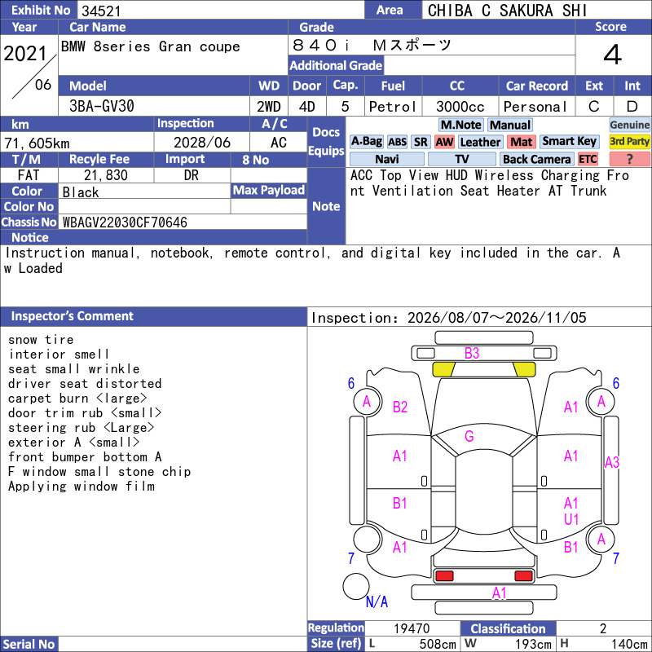This screenshot has width=652, height=652.
Task: Click the TV equipment badge
Action: click(x=461, y=159)
